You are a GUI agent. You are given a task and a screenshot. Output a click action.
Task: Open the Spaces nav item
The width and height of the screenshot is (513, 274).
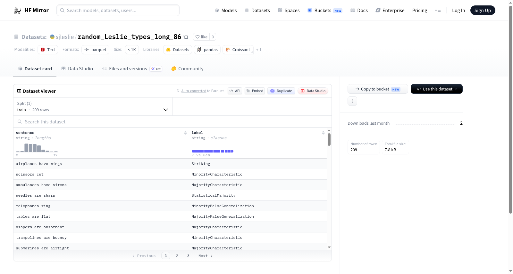(289, 11)
